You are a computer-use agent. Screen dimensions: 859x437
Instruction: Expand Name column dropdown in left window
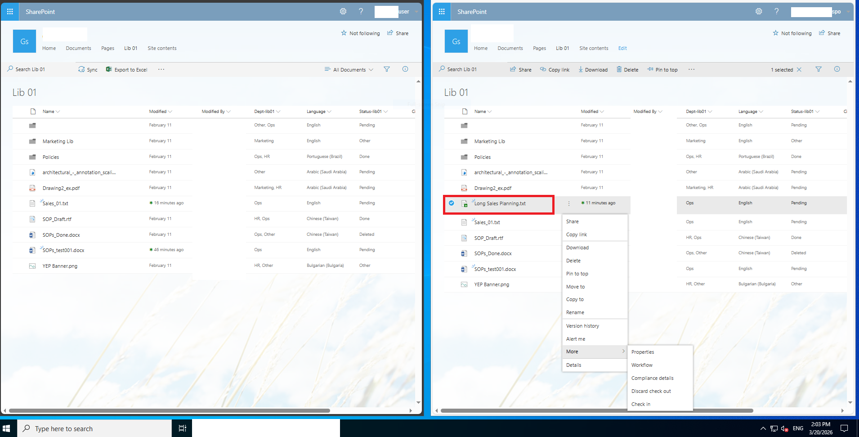point(58,112)
